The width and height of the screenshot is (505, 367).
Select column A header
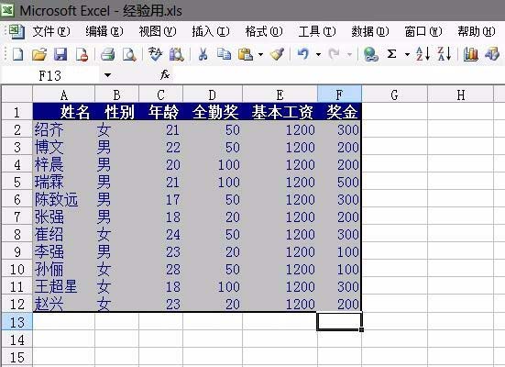(64, 95)
